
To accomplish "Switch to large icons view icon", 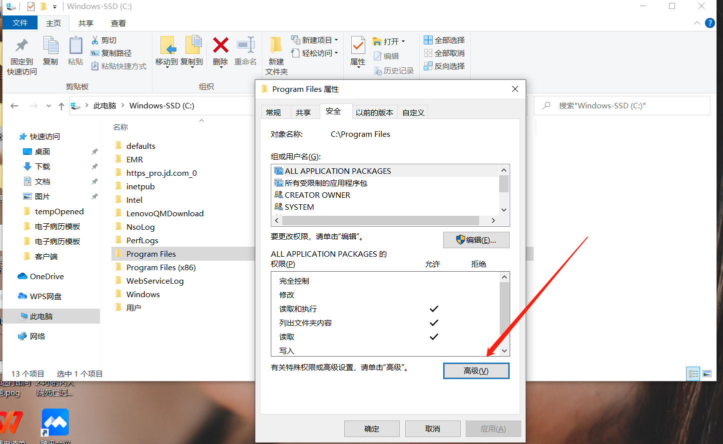I will [x=707, y=374].
